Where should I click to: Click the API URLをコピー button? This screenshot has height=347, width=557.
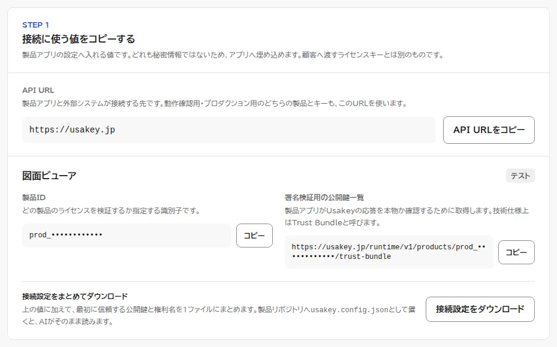(489, 130)
